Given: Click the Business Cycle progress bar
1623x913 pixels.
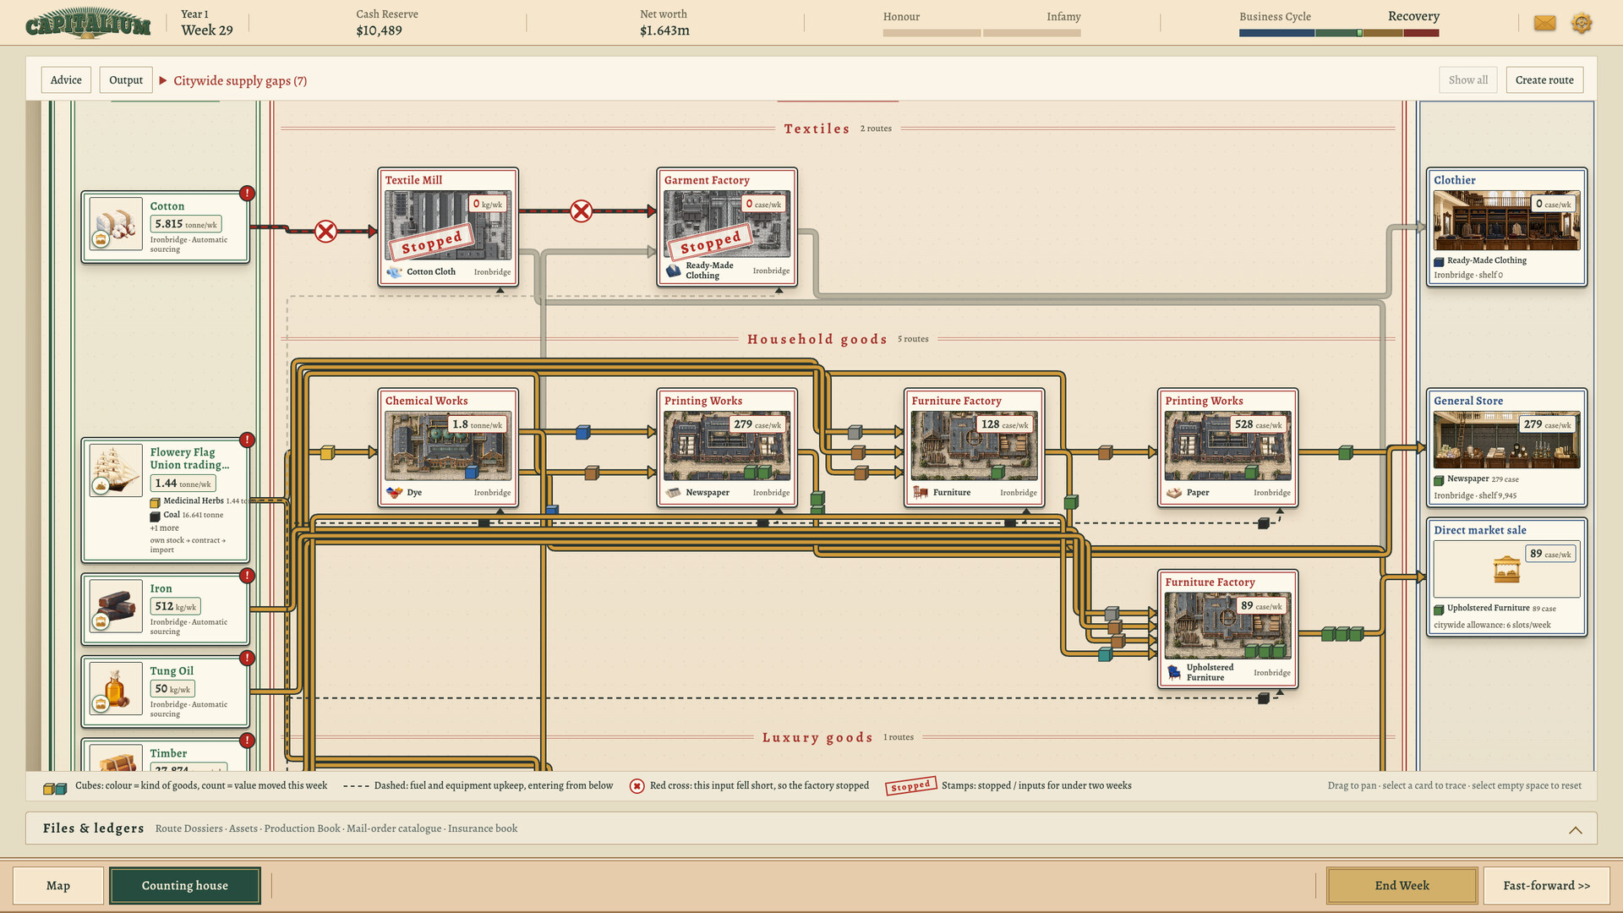Looking at the screenshot, I should coord(1339,33).
